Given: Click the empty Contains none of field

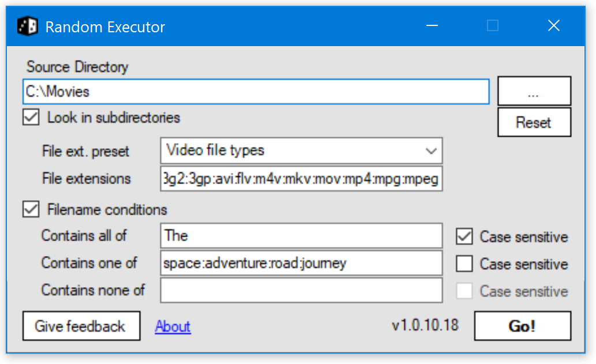Looking at the screenshot, I should point(301,290).
